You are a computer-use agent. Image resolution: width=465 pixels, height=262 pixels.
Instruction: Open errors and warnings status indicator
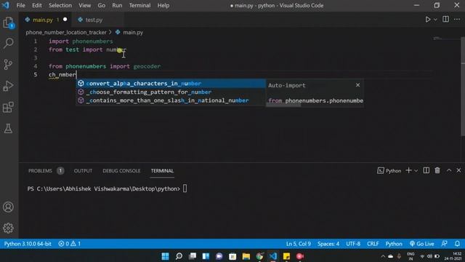[x=70, y=244]
